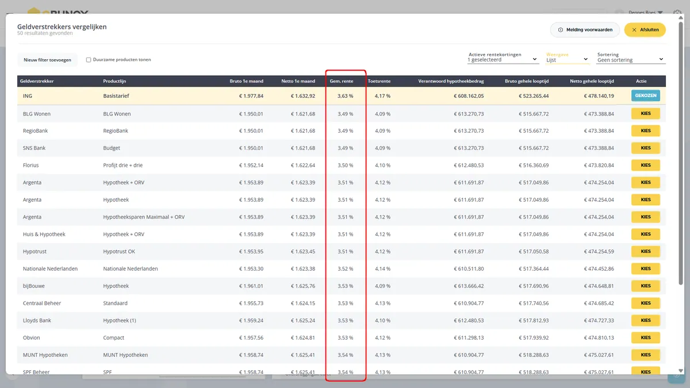690x388 pixels.
Task: Click the Bruto gehele looptijd header
Action: point(527,81)
